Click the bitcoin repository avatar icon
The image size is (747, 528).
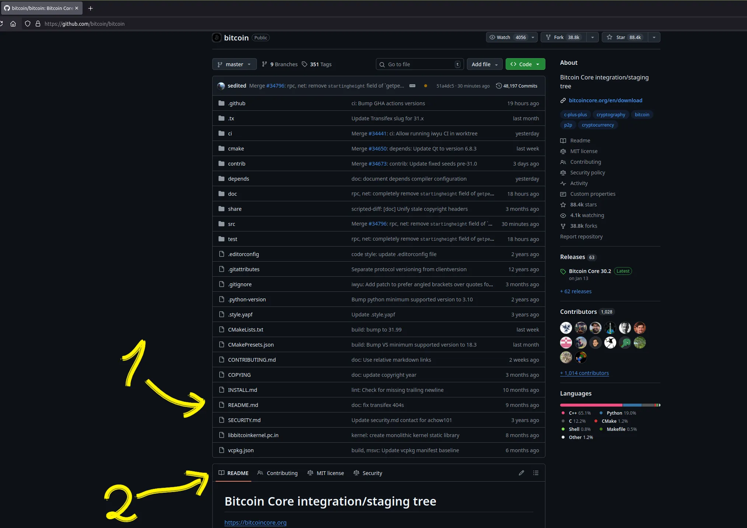pos(217,38)
